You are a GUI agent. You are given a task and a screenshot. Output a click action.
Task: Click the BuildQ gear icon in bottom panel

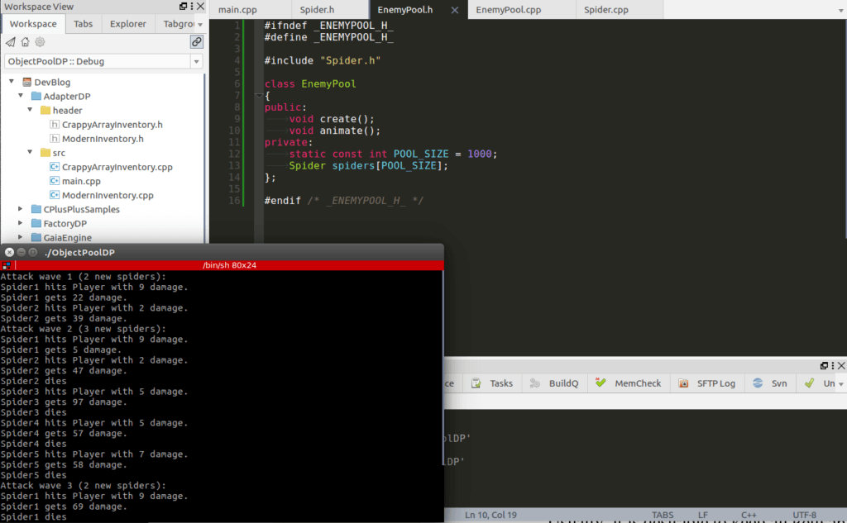[x=535, y=383]
